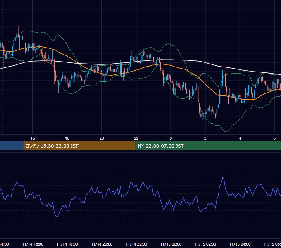This screenshot has height=248, width=281.
Task: Click the 18 hour axis label
Action: [x=67, y=138]
